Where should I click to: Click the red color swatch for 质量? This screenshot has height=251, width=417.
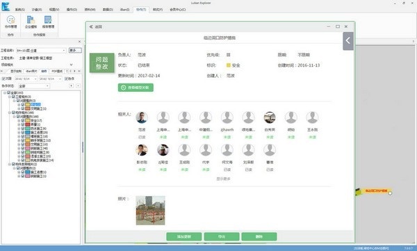click(x=28, y=124)
